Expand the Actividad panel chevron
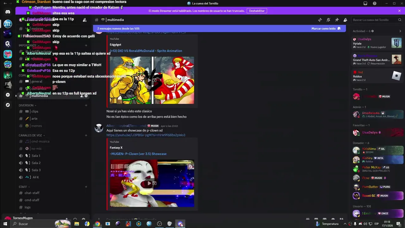The height and width of the screenshot is (228, 405). [400, 31]
